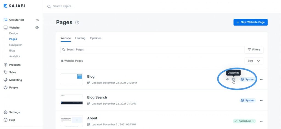Open Analytics in the sidebar

(15, 56)
